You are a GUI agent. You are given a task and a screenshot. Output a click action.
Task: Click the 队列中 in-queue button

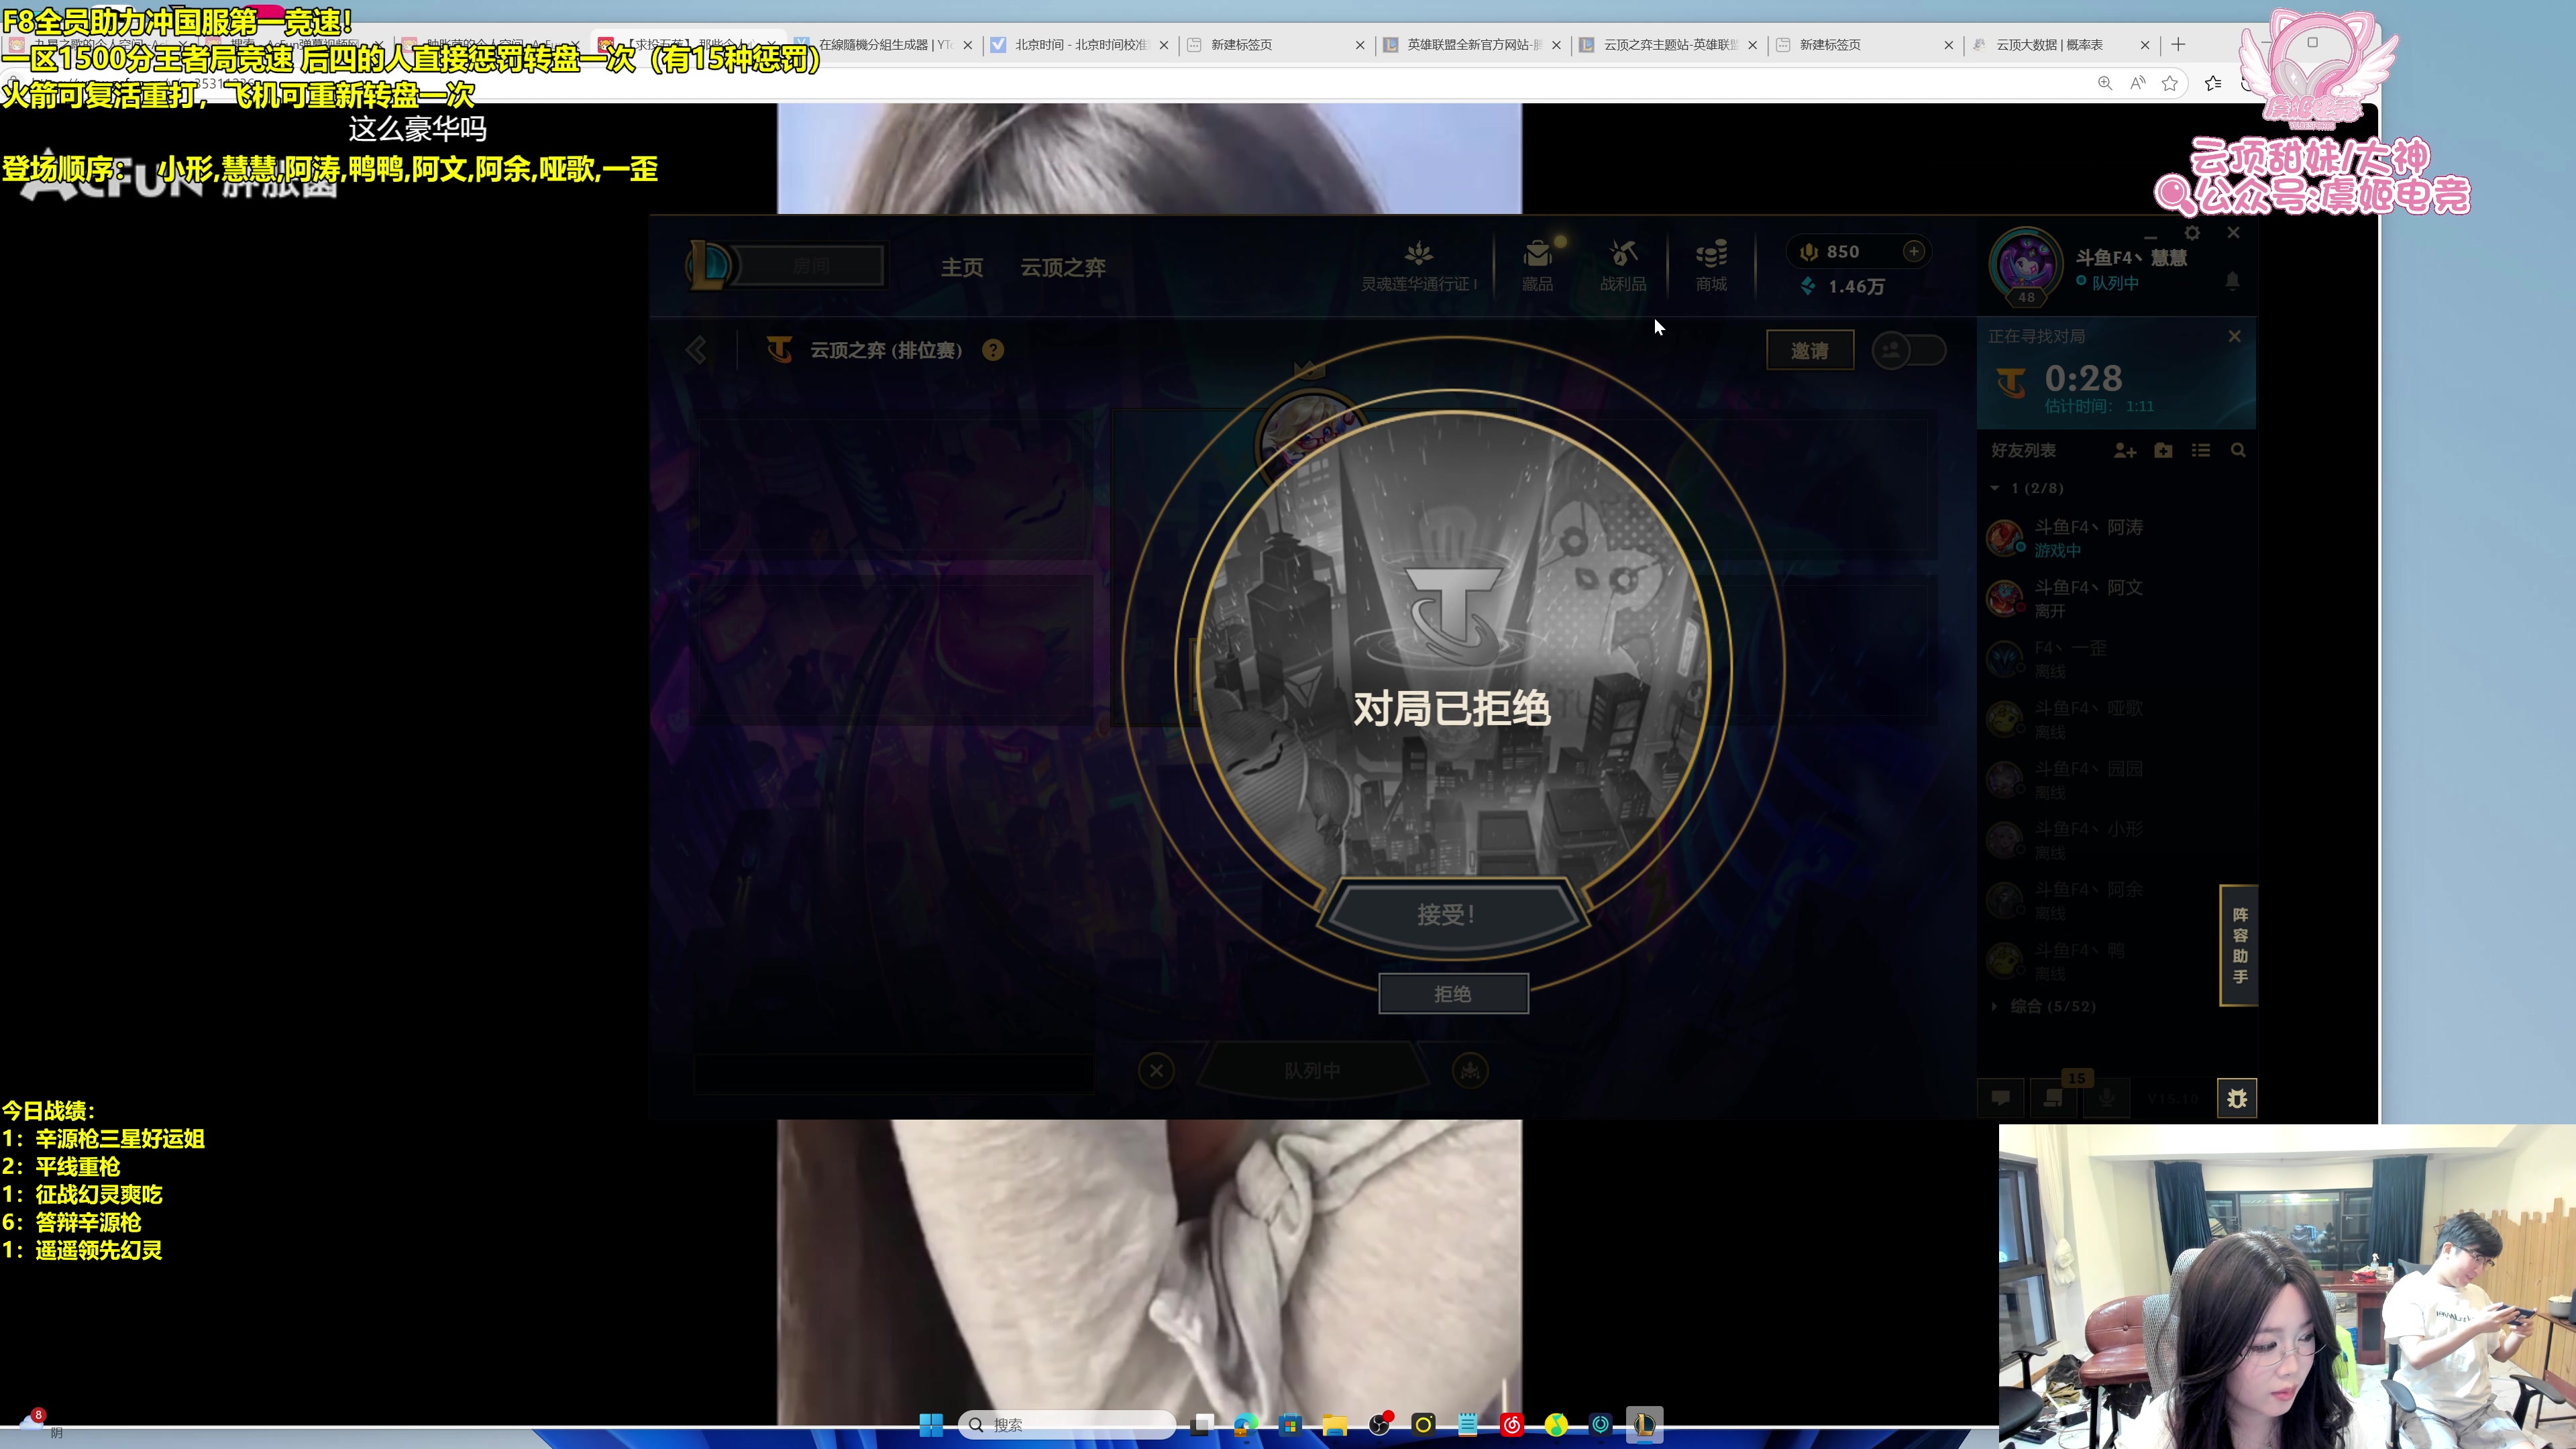[1312, 1071]
